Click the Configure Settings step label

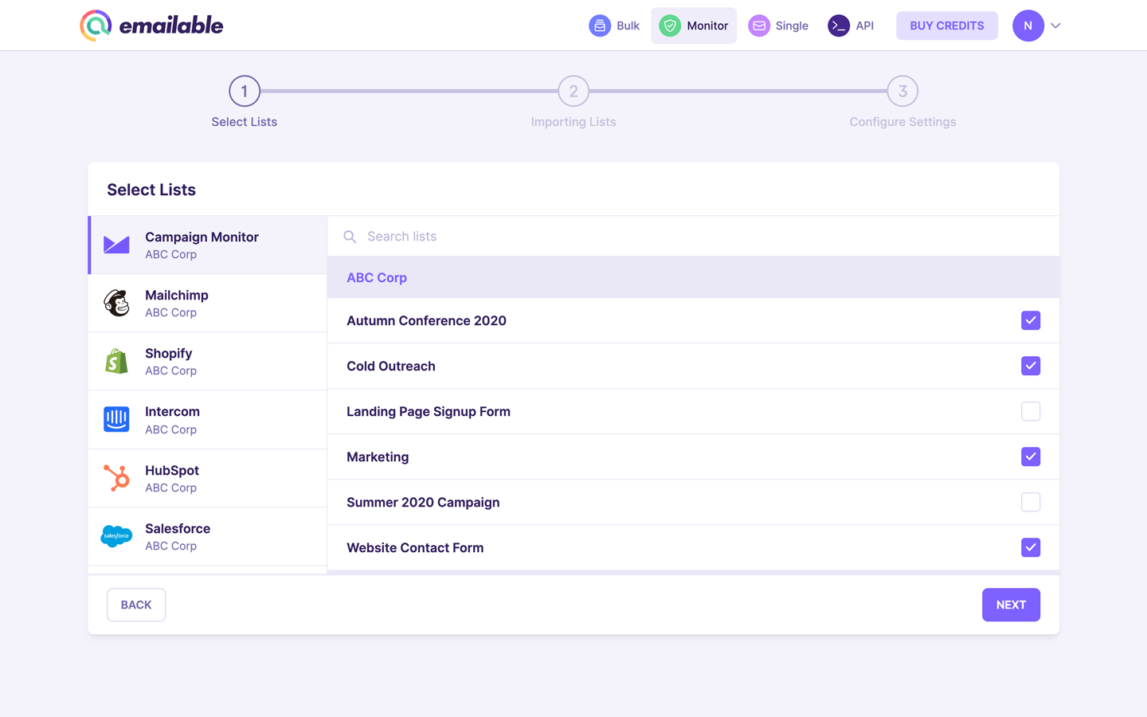(x=902, y=122)
